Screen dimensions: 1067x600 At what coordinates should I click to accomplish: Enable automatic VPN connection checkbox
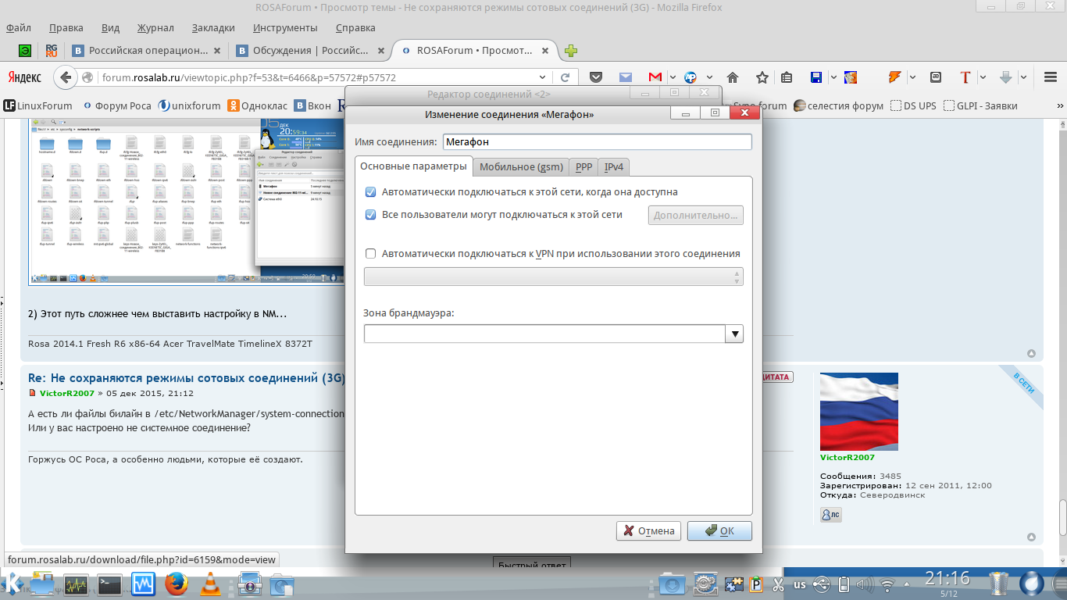tap(371, 254)
